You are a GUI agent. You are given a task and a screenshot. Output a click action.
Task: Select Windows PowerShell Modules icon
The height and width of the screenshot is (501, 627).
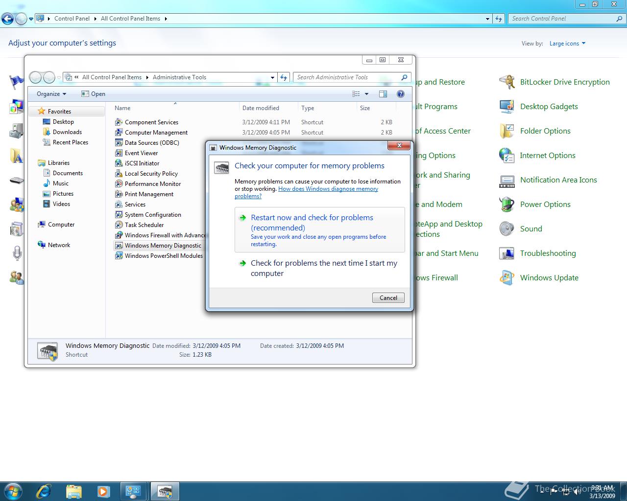pos(119,255)
